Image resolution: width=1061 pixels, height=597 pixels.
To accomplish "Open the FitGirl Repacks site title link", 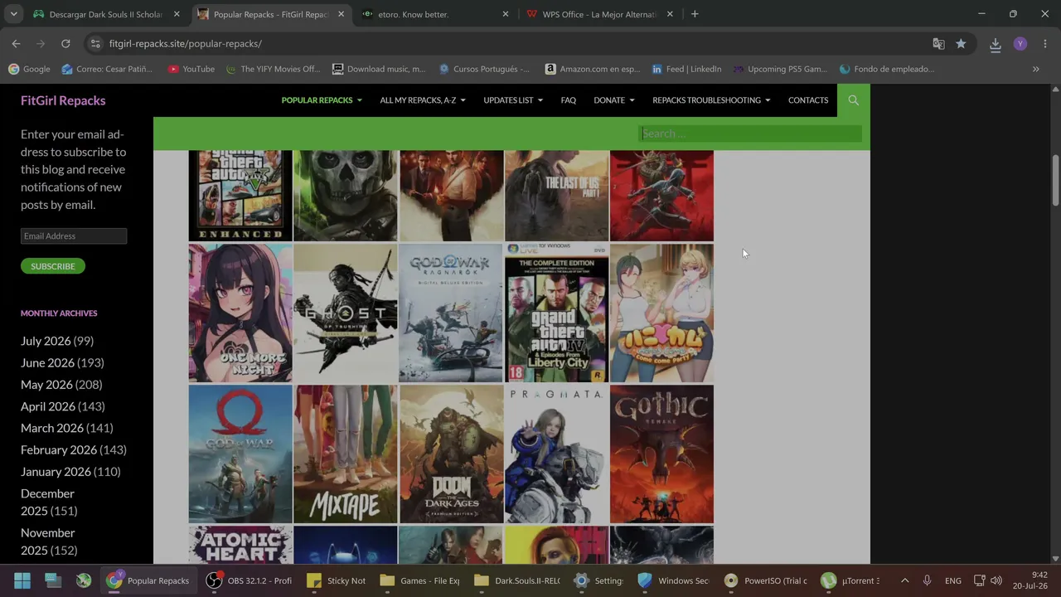I will tap(63, 100).
